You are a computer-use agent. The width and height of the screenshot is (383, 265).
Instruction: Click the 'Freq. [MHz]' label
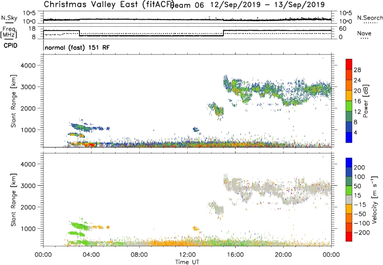click(9, 32)
